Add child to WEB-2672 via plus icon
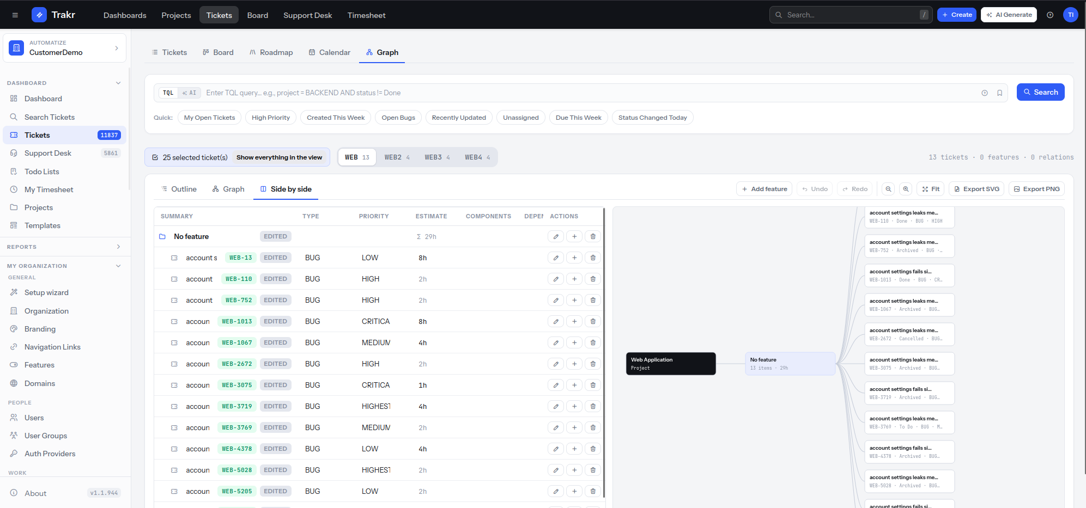Screen dimensions: 1086x508 (574, 364)
